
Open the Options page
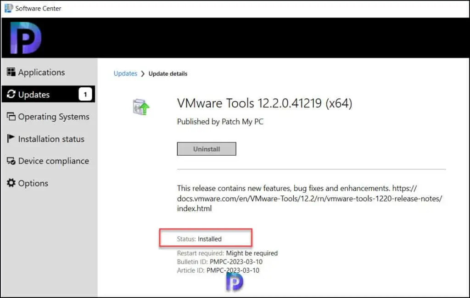click(x=48, y=183)
